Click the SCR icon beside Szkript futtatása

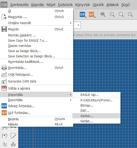tap(4, 106)
